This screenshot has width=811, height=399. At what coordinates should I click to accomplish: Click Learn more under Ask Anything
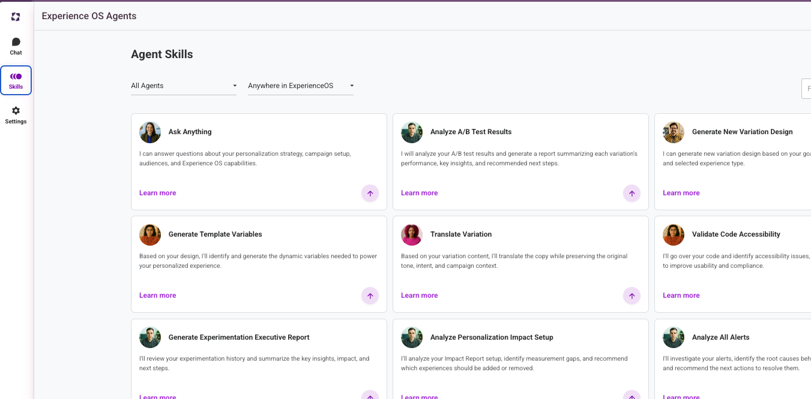158,193
